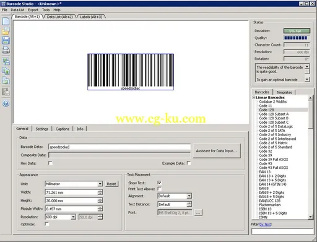Screen dimensions: 317x242
Task: Click the Module Width spinner arrows
Action: pyautogui.click(x=100, y=209)
